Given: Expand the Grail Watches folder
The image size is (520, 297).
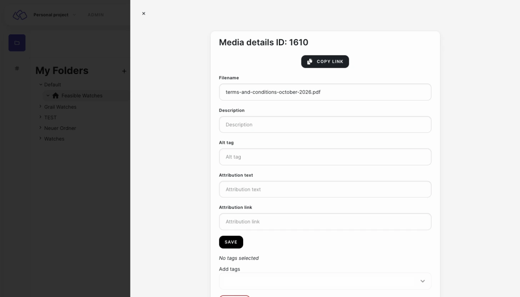Looking at the screenshot, I should click(x=40, y=106).
